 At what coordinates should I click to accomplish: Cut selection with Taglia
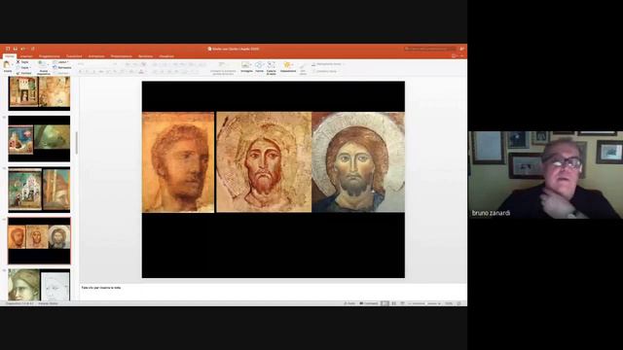click(22, 62)
